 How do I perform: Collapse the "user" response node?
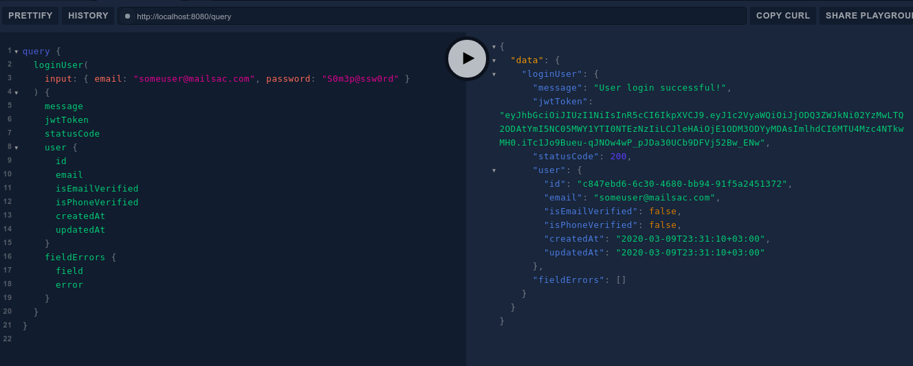[x=494, y=170]
